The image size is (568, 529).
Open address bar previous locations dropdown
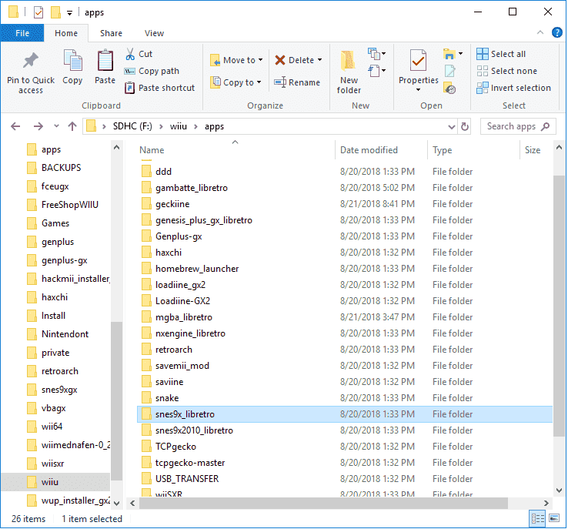(x=451, y=127)
